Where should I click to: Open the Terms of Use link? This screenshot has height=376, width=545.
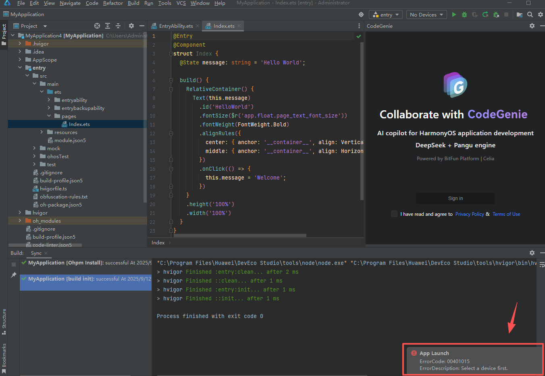[506, 214]
